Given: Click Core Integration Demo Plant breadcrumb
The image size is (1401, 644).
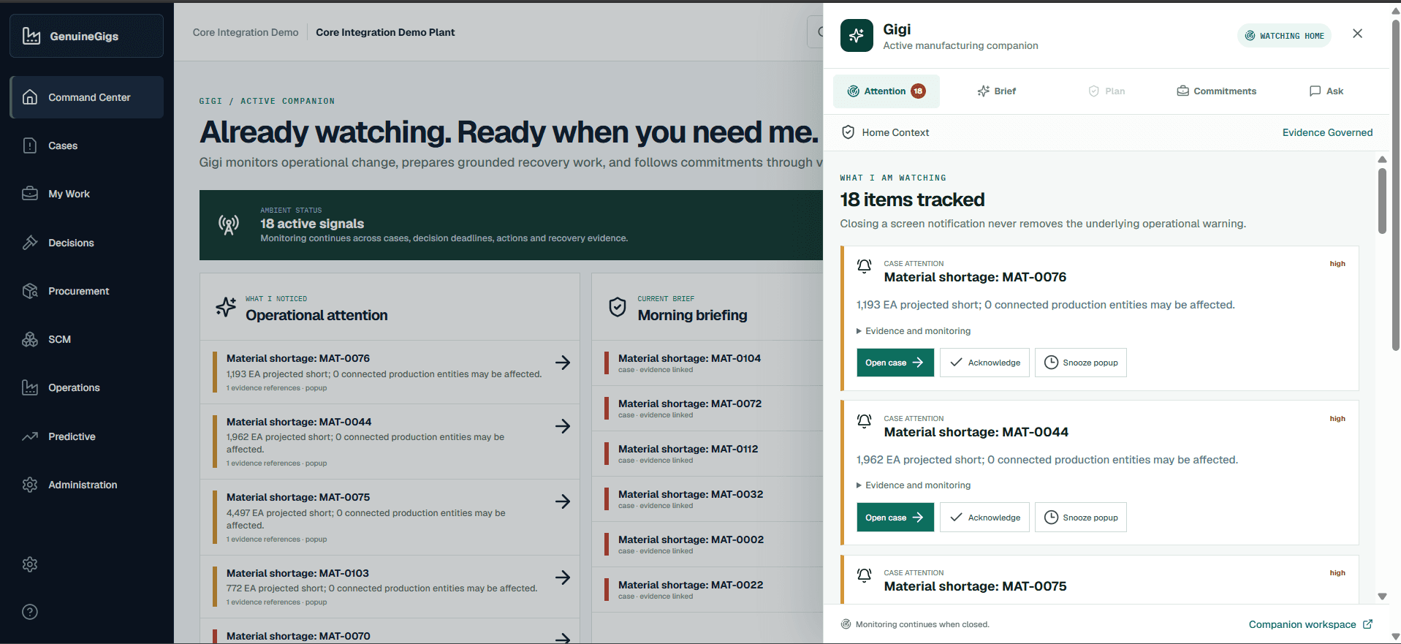Looking at the screenshot, I should 385,32.
